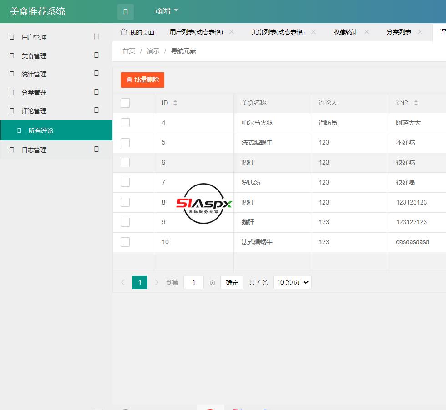Check the row checkbox for ID 4
Viewport: 446px width, 410px height.
[x=125, y=123]
